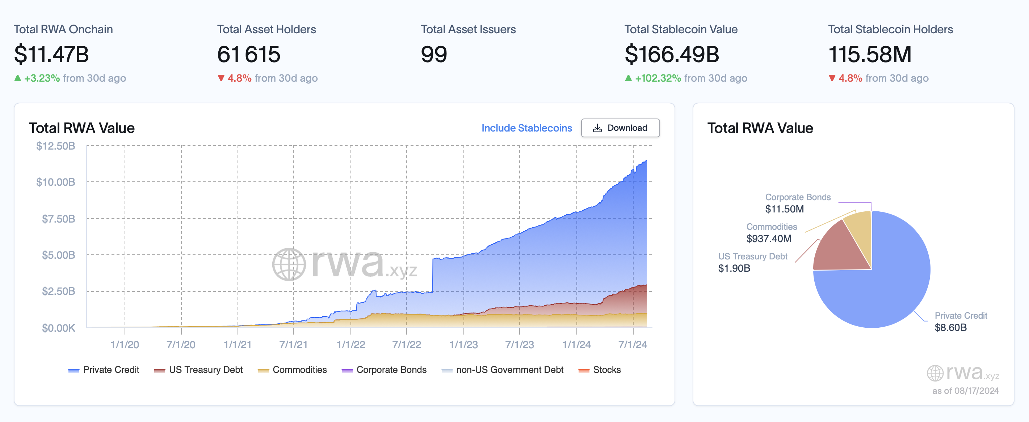Click green arrow under Total Stablecoin Value
This screenshot has width=1029, height=422.
(x=628, y=78)
